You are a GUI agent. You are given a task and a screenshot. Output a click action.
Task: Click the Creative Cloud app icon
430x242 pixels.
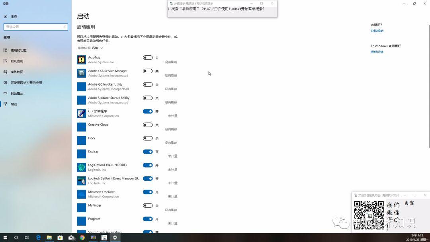click(82, 127)
